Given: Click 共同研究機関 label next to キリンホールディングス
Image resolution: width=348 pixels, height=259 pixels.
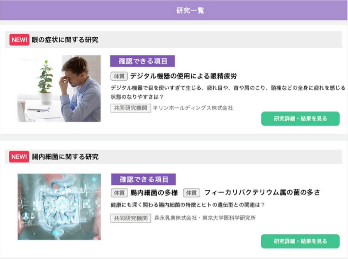Looking at the screenshot, I should pyautogui.click(x=131, y=108).
